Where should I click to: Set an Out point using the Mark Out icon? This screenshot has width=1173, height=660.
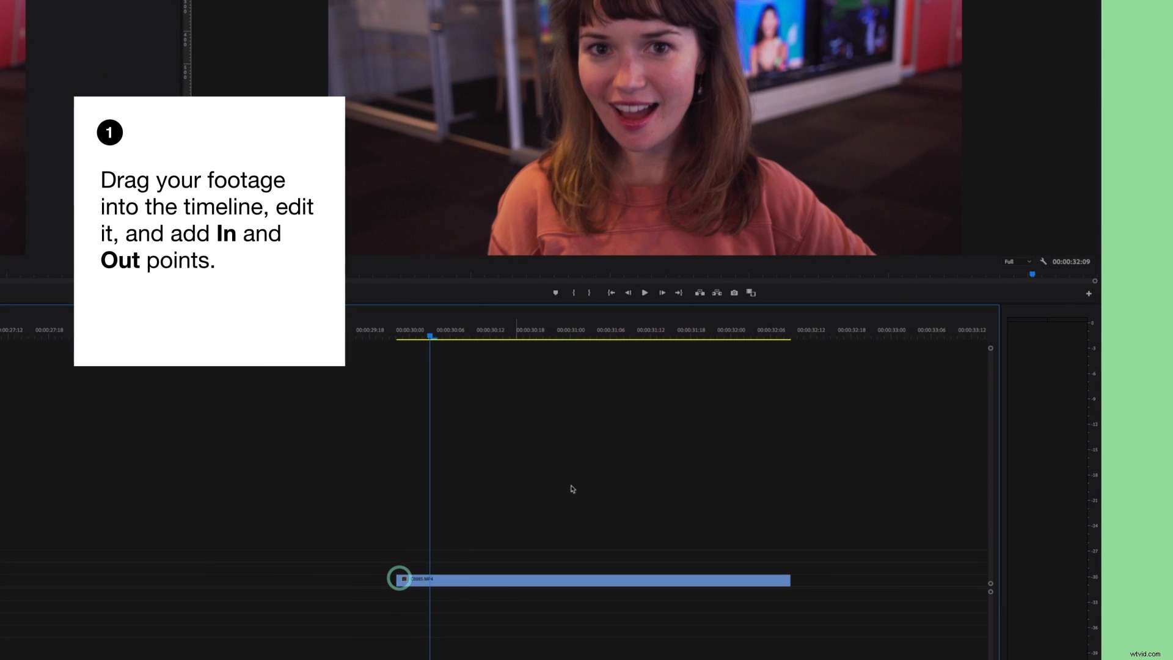click(589, 293)
